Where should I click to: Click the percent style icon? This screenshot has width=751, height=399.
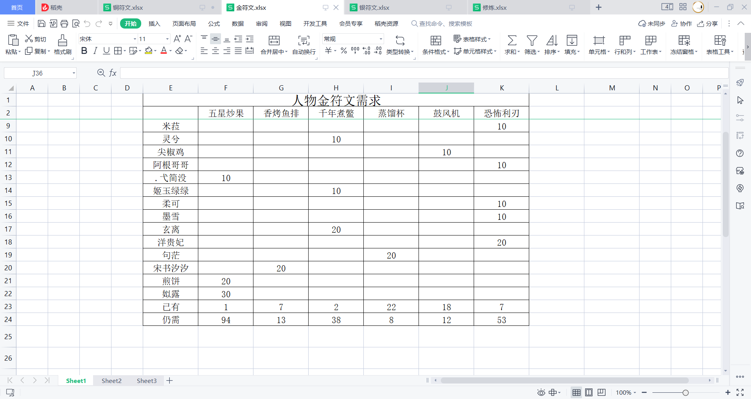344,51
